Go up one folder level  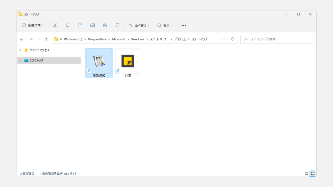tap(47, 39)
